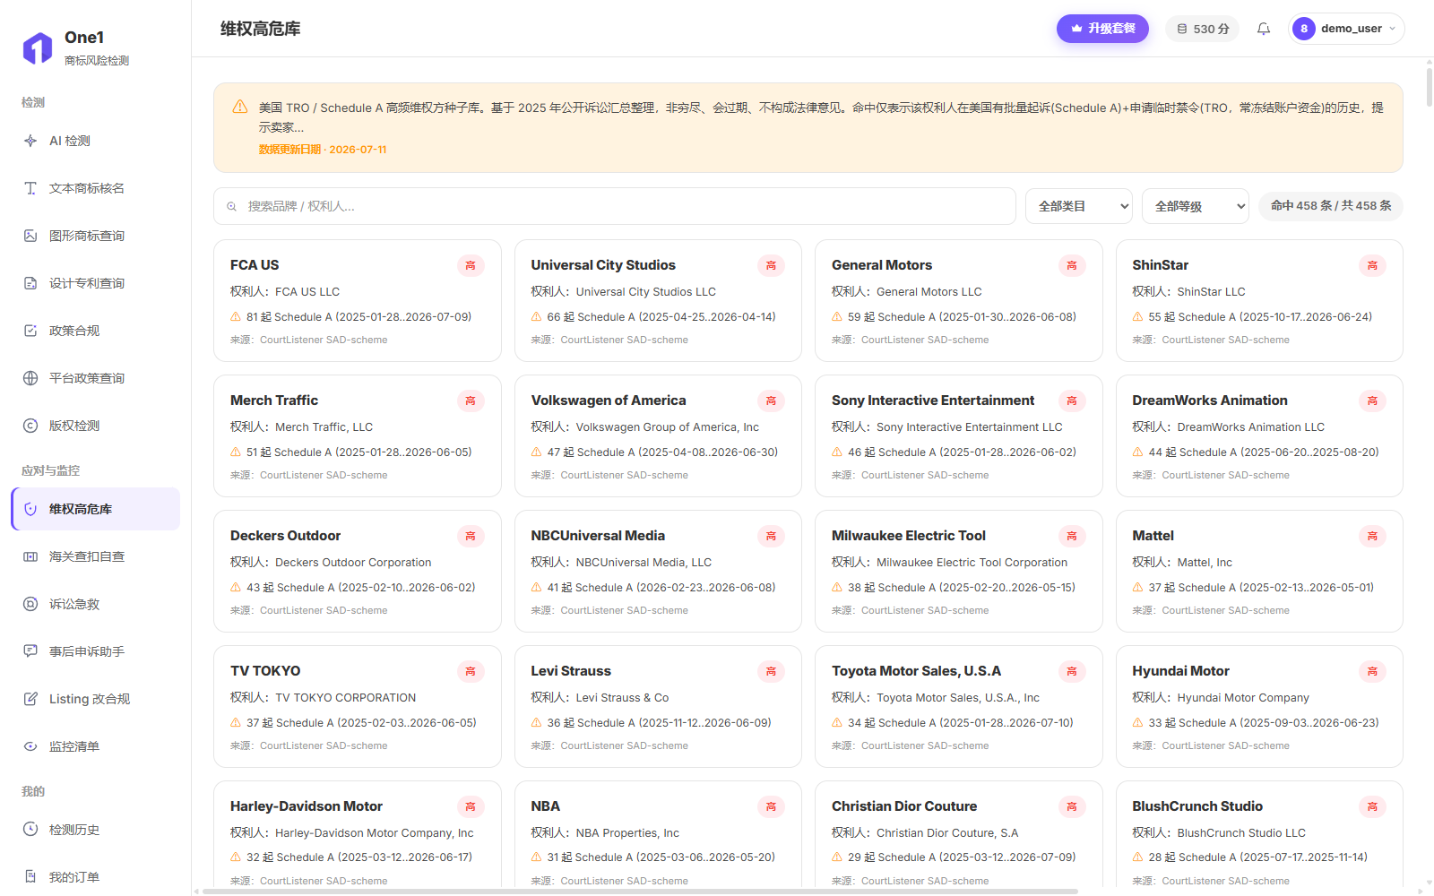1434x896 pixels.
Task: Click the warning triangle in the notice banner
Action: (240, 107)
